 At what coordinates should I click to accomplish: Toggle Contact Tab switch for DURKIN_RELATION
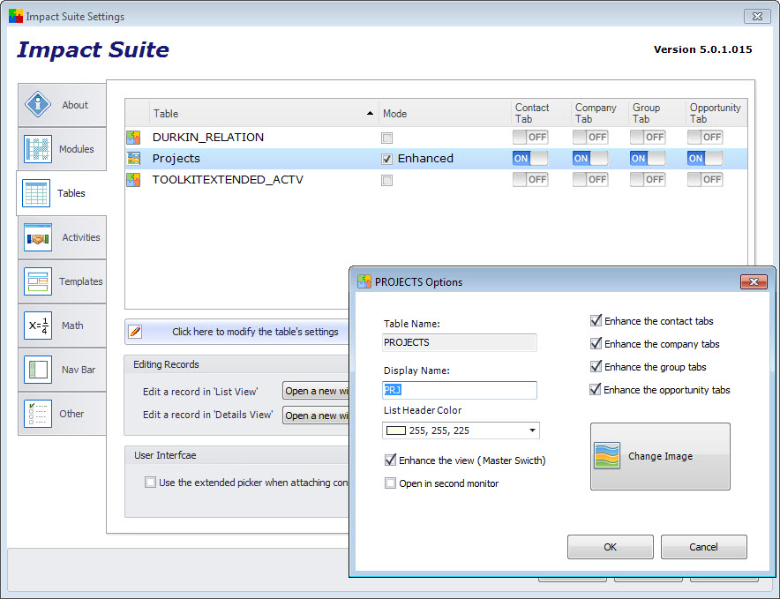click(x=530, y=138)
